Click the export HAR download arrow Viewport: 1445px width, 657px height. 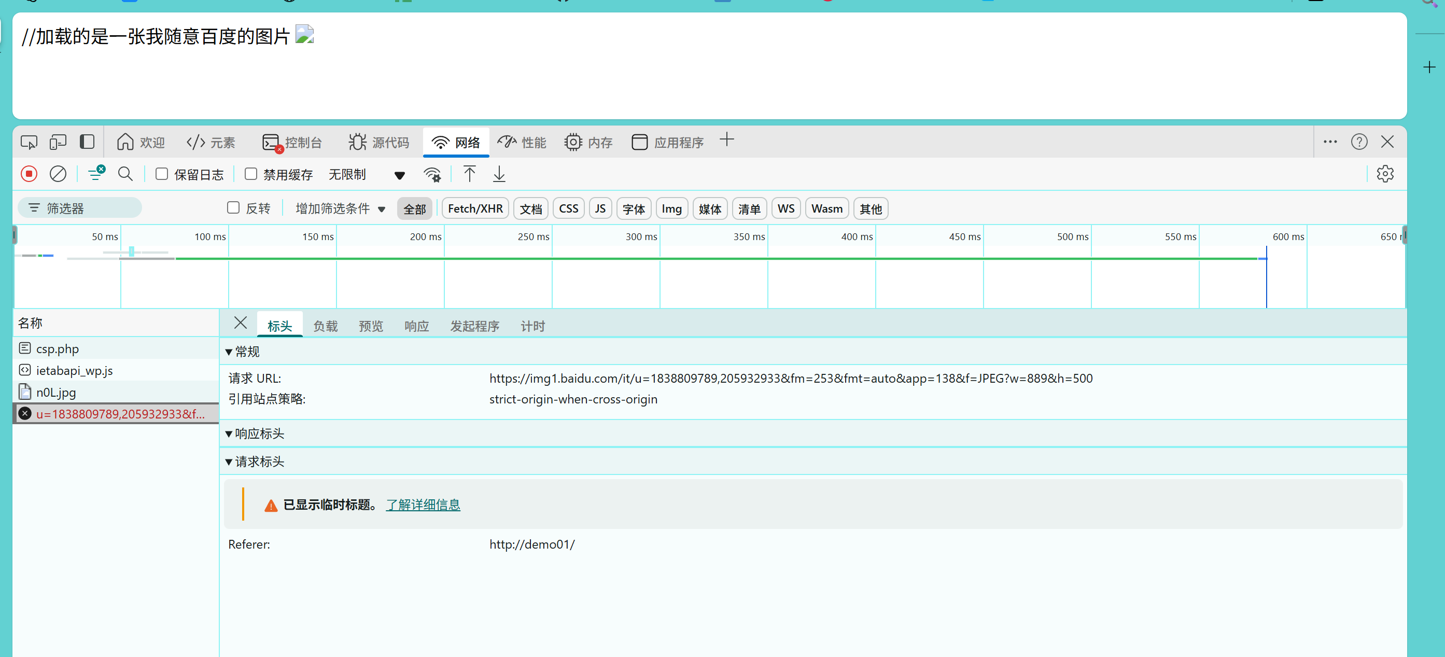tap(499, 174)
